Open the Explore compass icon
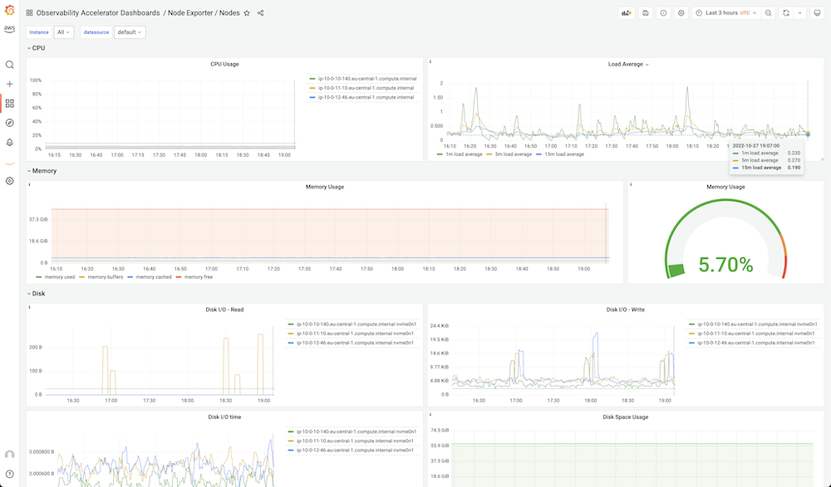The image size is (831, 487). (9, 123)
